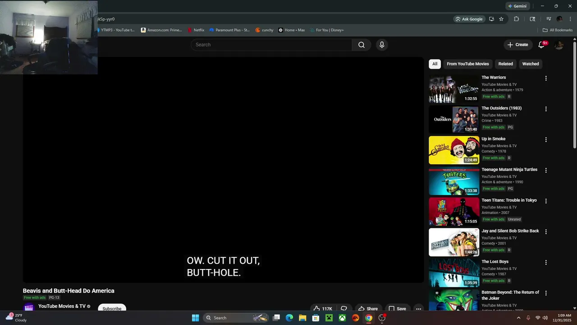This screenshot has width=577, height=325.
Task: Click the Share button
Action: tap(368, 309)
